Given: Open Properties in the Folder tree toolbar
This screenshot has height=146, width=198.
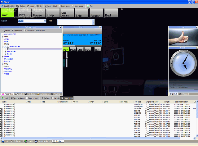Looking at the screenshot, I should pyautogui.click(x=17, y=31).
